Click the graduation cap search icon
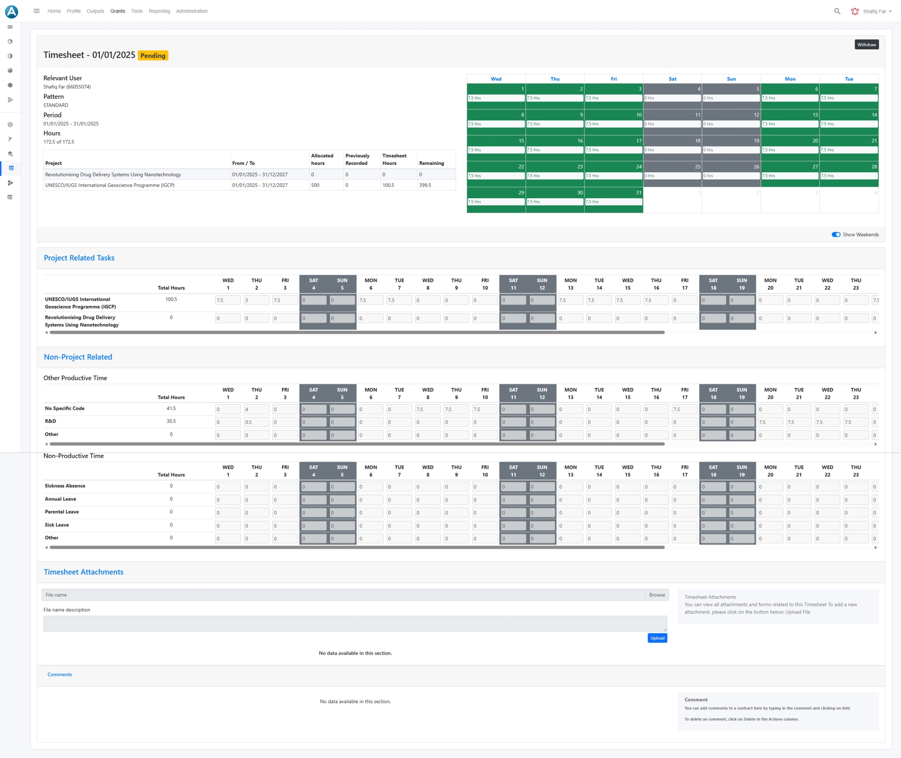The width and height of the screenshot is (901, 758). click(x=10, y=154)
